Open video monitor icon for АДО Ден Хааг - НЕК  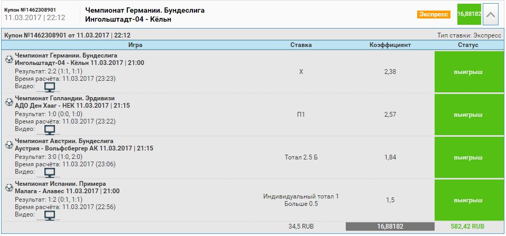pyautogui.click(x=49, y=130)
